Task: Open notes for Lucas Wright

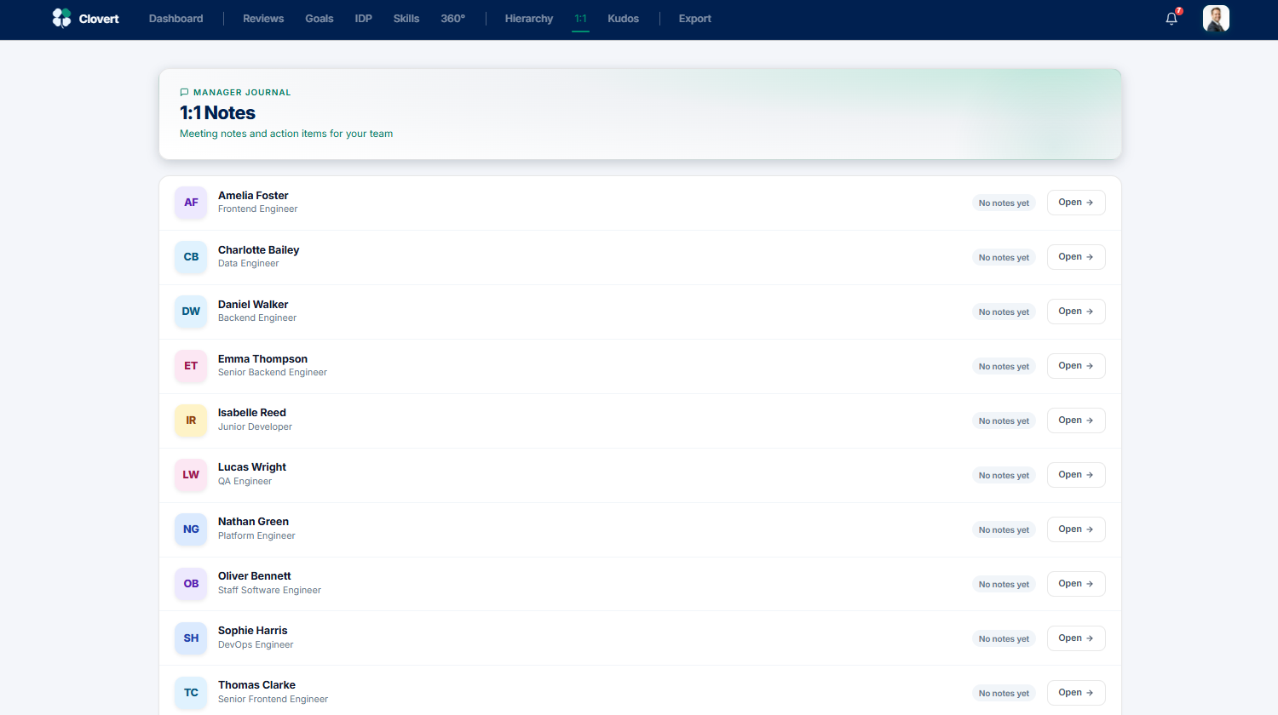Action: pyautogui.click(x=1076, y=475)
